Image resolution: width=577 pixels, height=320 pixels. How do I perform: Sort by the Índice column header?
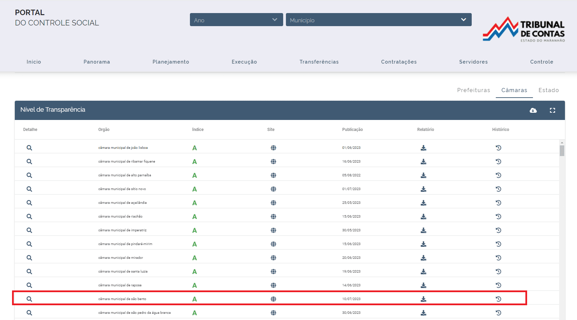(x=198, y=130)
